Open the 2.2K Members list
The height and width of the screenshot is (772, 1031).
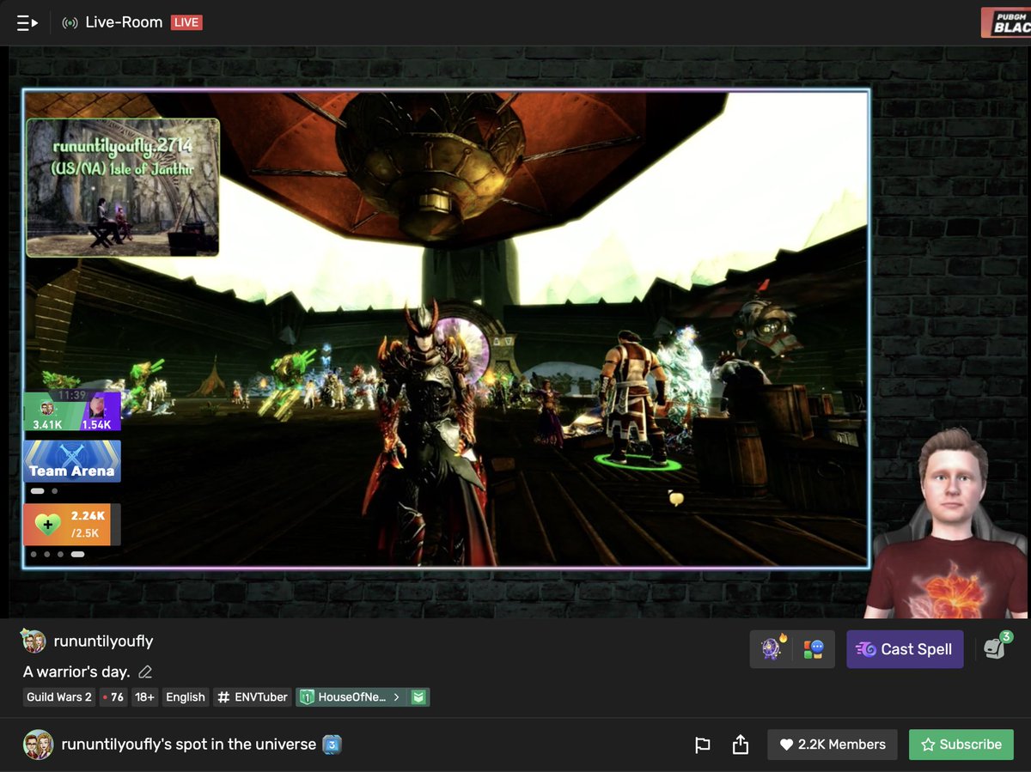(832, 745)
